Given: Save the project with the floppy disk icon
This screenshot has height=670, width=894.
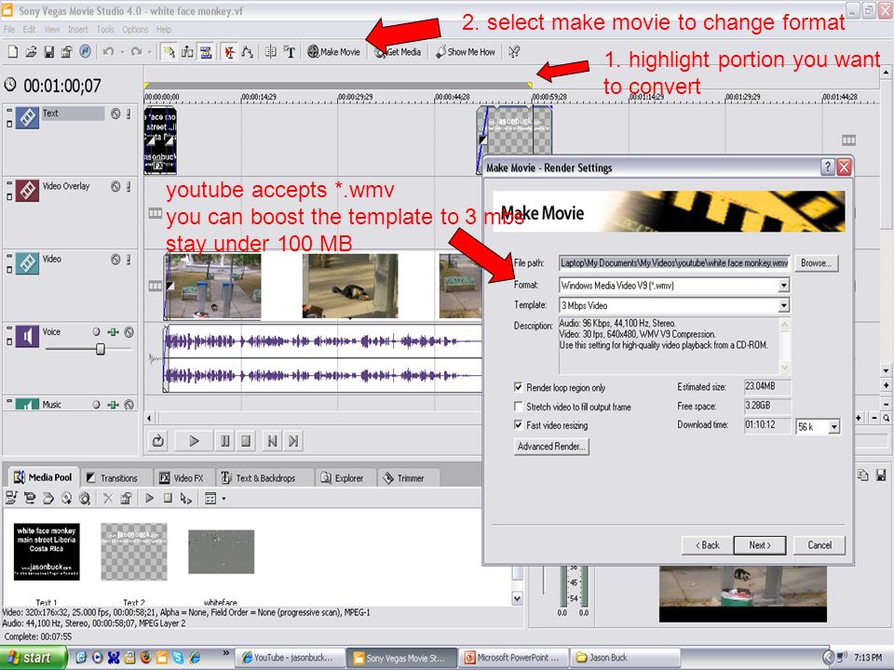Looking at the screenshot, I should (x=49, y=52).
